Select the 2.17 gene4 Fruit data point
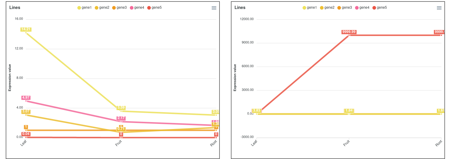 coord(121,121)
